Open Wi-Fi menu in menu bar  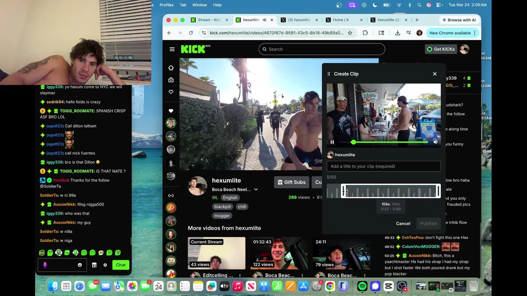point(399,5)
